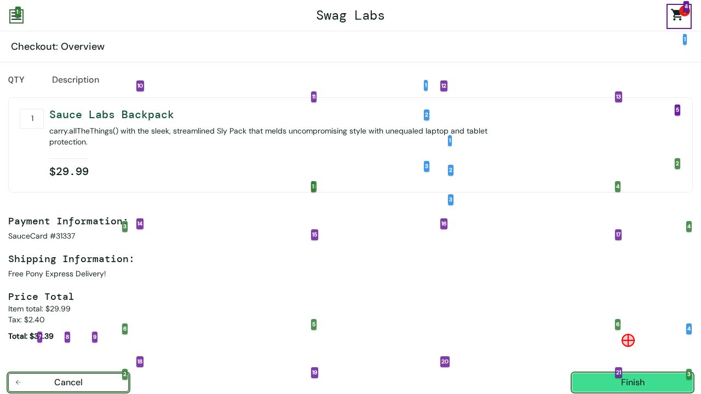Click Free Pony Express Delivery text

57,274
